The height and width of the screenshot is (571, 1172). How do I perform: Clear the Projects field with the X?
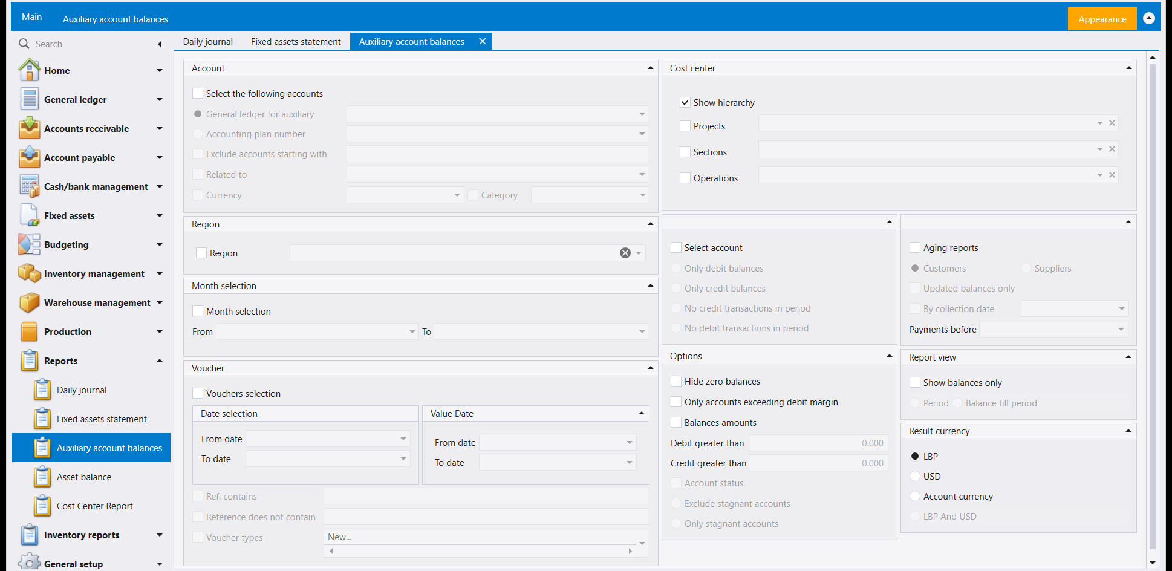pos(1112,123)
